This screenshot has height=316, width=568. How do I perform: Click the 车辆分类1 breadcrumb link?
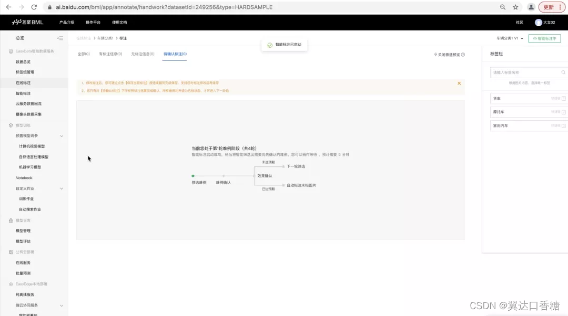point(105,38)
